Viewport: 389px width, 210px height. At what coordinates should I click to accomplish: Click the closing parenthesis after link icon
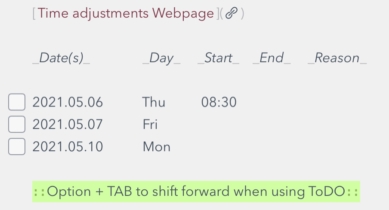tap(242, 13)
